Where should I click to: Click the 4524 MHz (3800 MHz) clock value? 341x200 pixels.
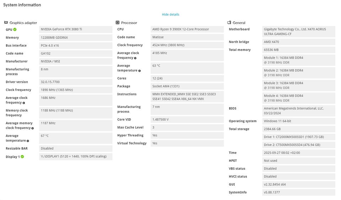click(187, 45)
